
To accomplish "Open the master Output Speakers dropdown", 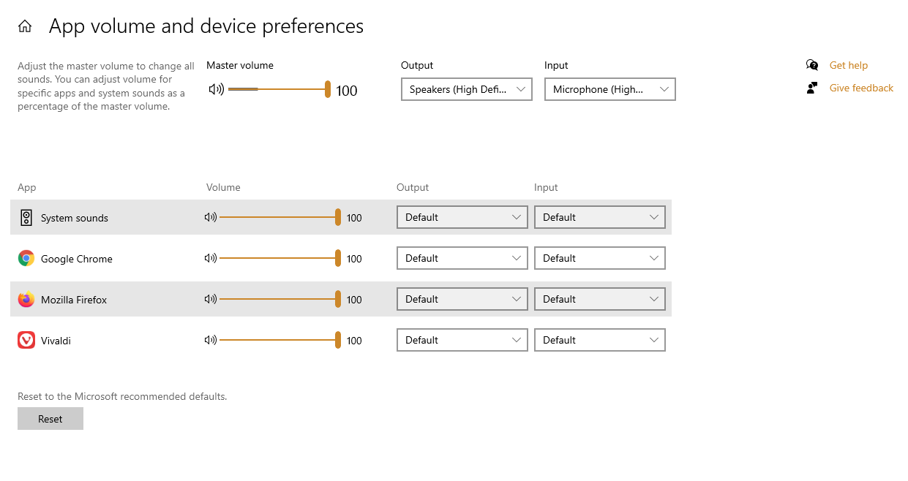I will tap(466, 89).
